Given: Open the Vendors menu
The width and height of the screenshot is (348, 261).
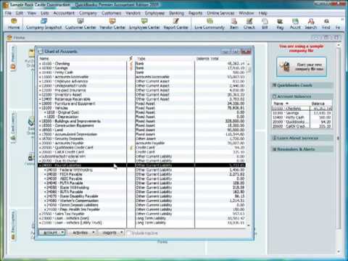Looking at the screenshot, I should click(x=133, y=13).
